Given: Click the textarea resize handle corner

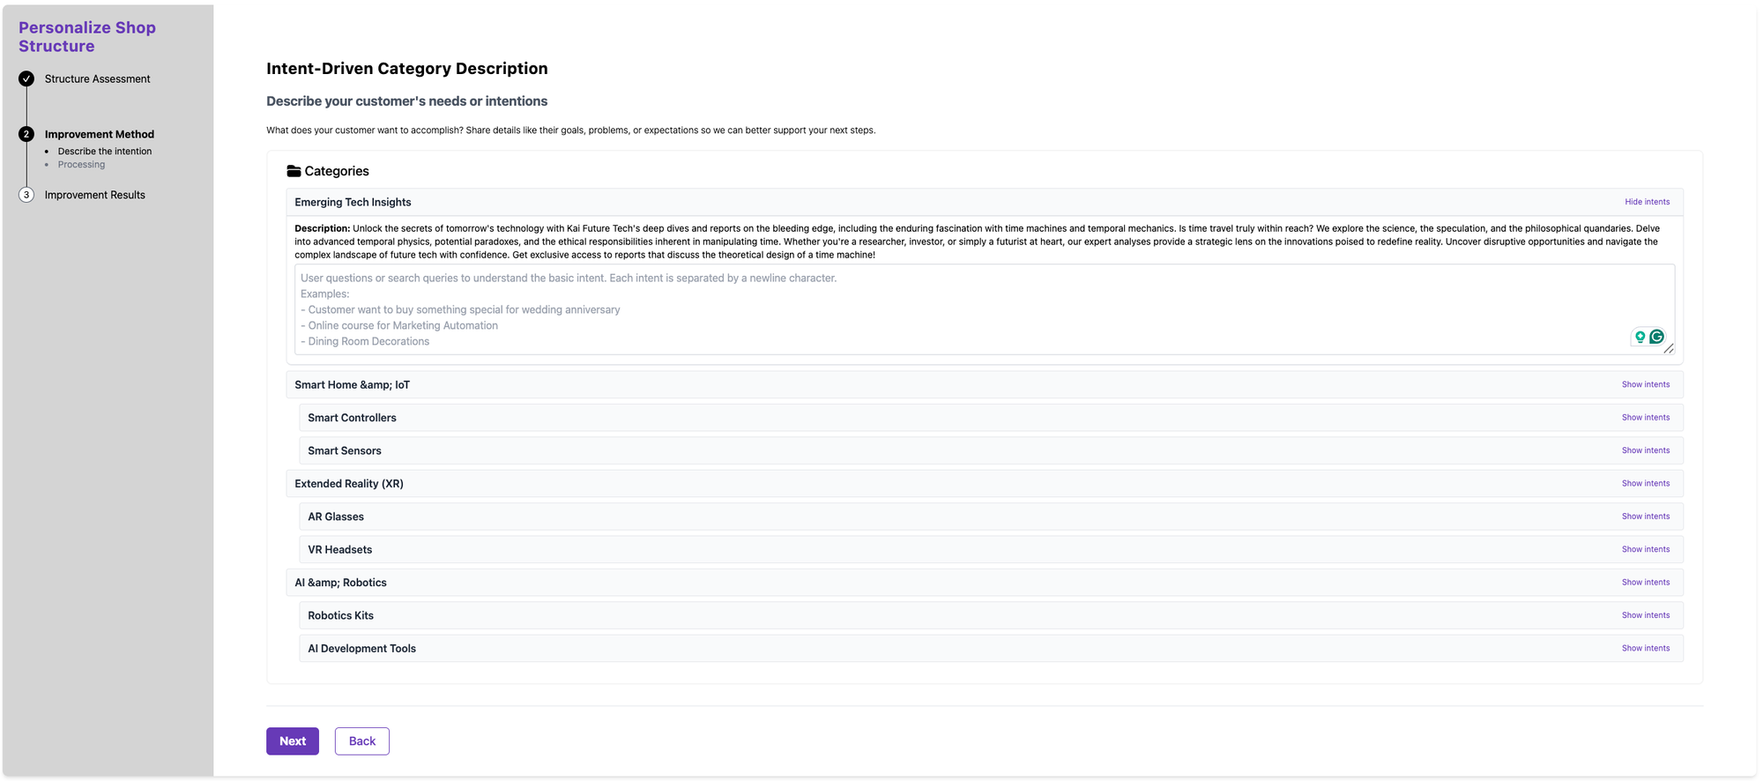Looking at the screenshot, I should pyautogui.click(x=1669, y=349).
